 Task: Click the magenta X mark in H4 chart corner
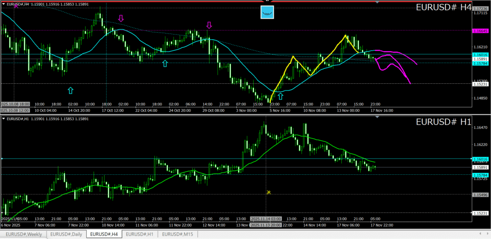[16, 6]
